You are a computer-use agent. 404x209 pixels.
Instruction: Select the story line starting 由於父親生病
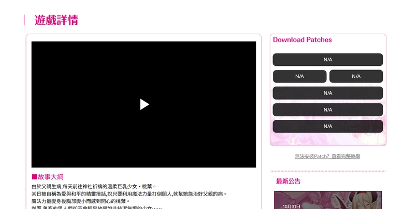tap(94, 186)
